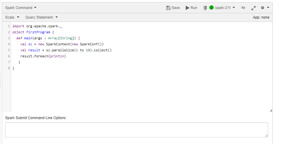Click the App: none label
This screenshot has height=153, width=282.
(261, 17)
